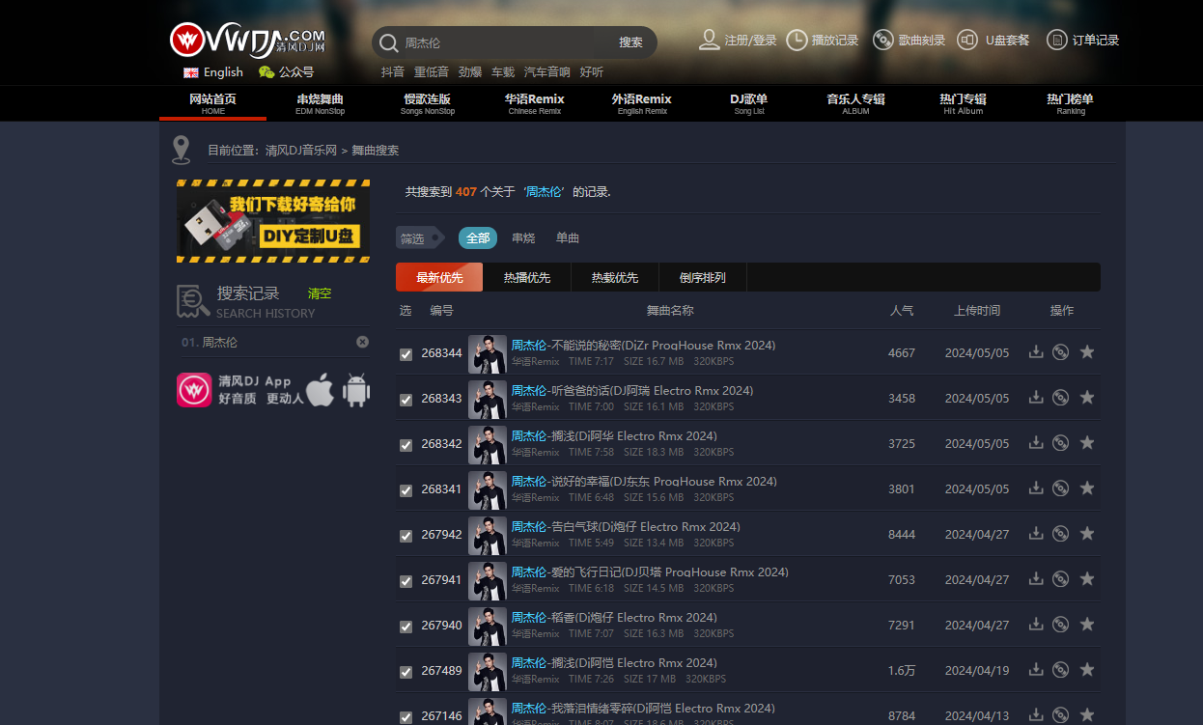This screenshot has height=725, width=1203.
Task: Click the Android app icon
Action: 356,390
